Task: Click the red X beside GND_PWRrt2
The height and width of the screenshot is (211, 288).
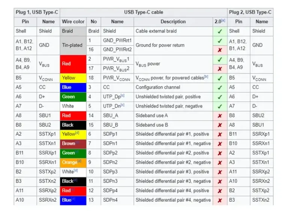Action: point(220,50)
